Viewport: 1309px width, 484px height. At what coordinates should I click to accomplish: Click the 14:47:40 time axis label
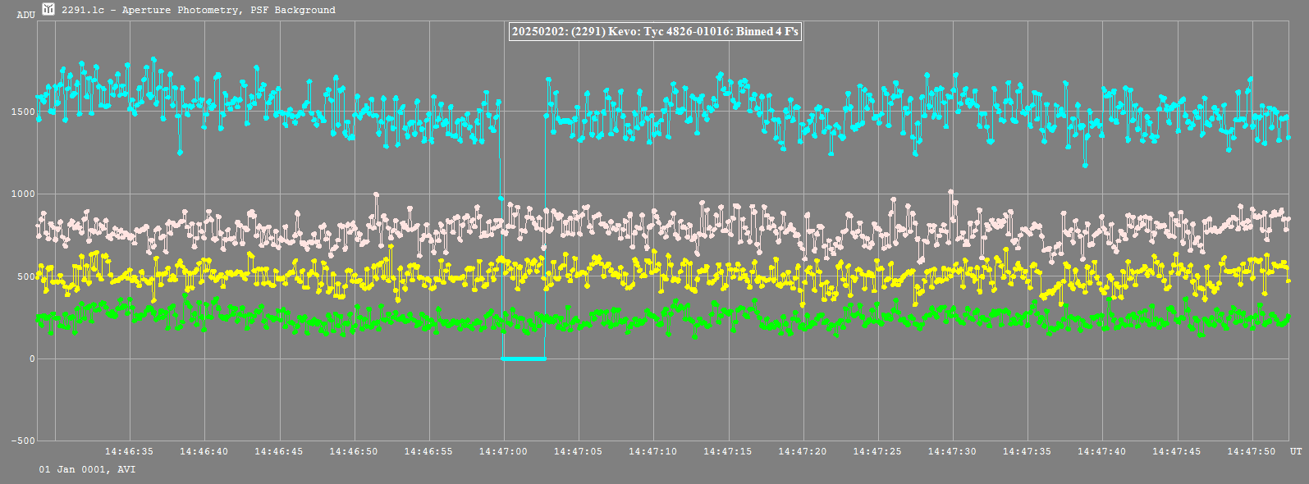tap(1102, 451)
